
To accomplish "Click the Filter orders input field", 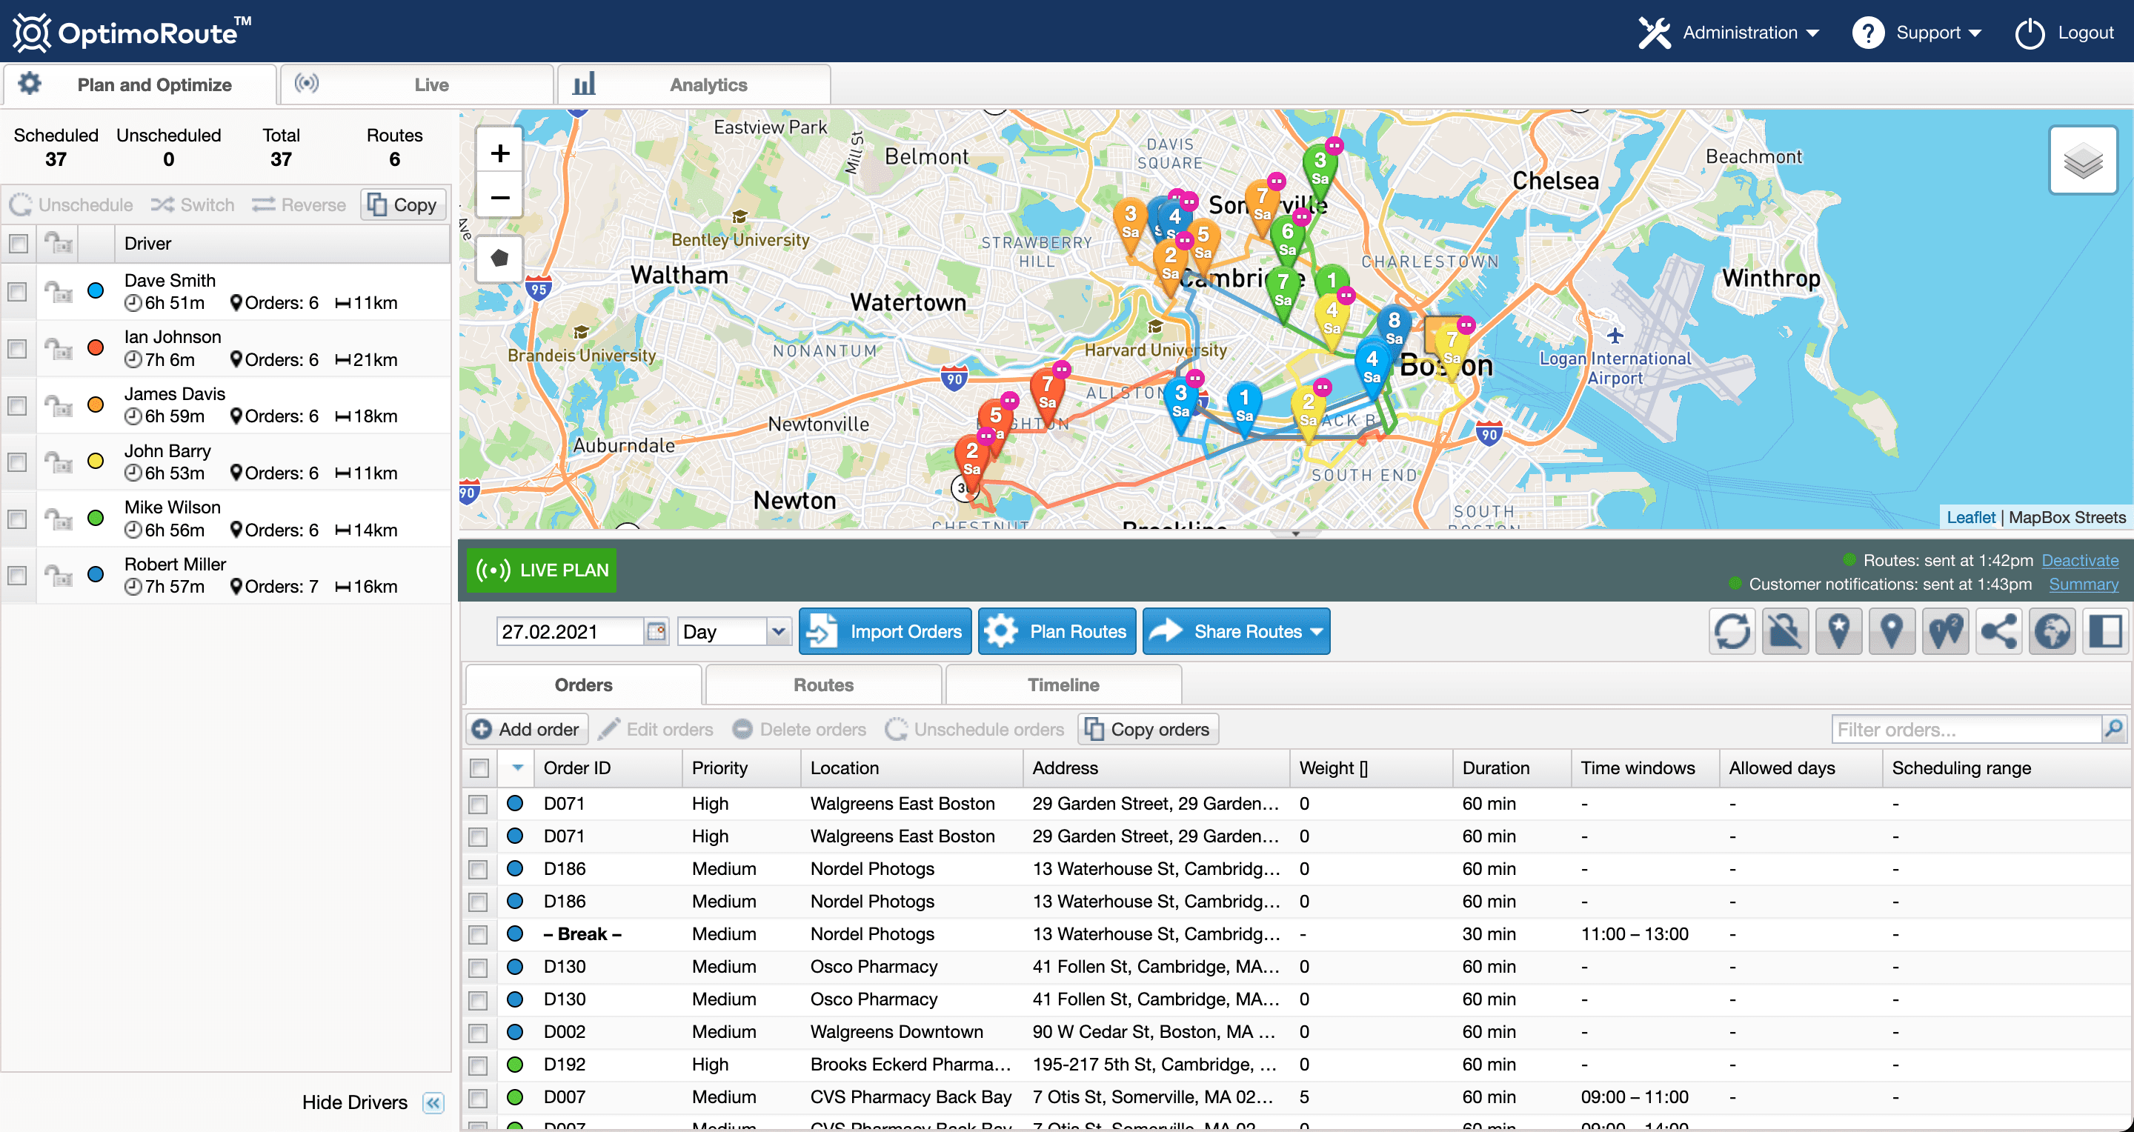I will [x=1967, y=729].
